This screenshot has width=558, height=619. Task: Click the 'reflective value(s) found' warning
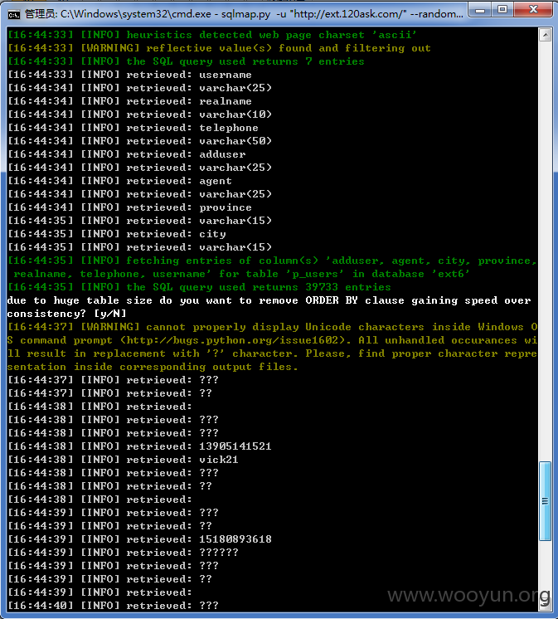point(219,49)
